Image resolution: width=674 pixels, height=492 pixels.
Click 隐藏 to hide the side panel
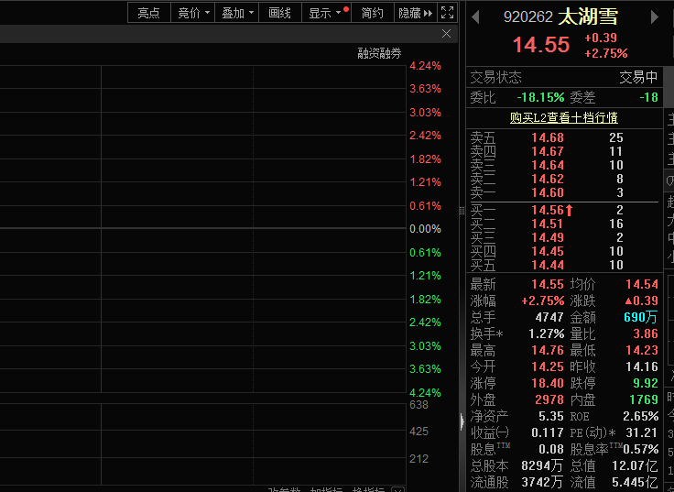pyautogui.click(x=415, y=13)
